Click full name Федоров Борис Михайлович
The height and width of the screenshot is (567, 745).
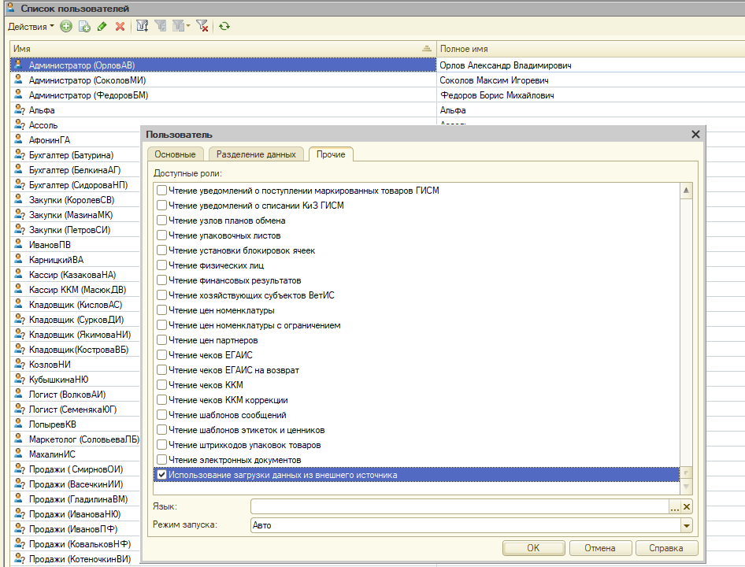[x=497, y=95]
